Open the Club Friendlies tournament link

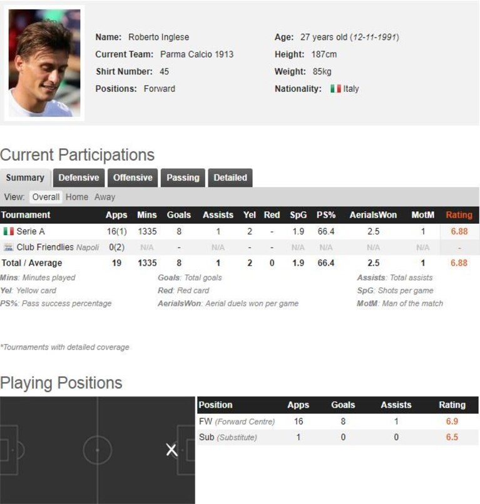(45, 247)
